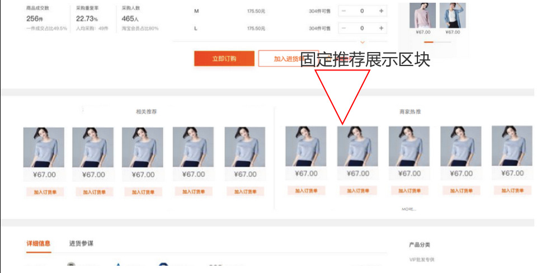Open the 详细信息 tab
This screenshot has height=273, width=555.
pyautogui.click(x=39, y=243)
